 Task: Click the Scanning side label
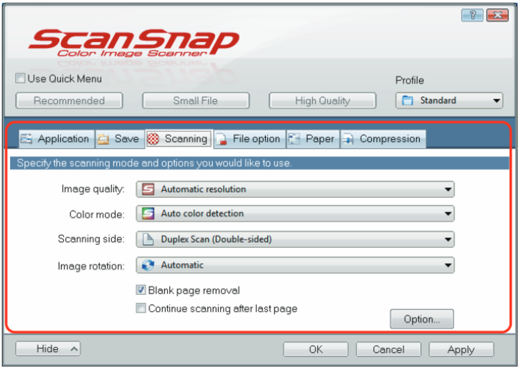pos(91,239)
